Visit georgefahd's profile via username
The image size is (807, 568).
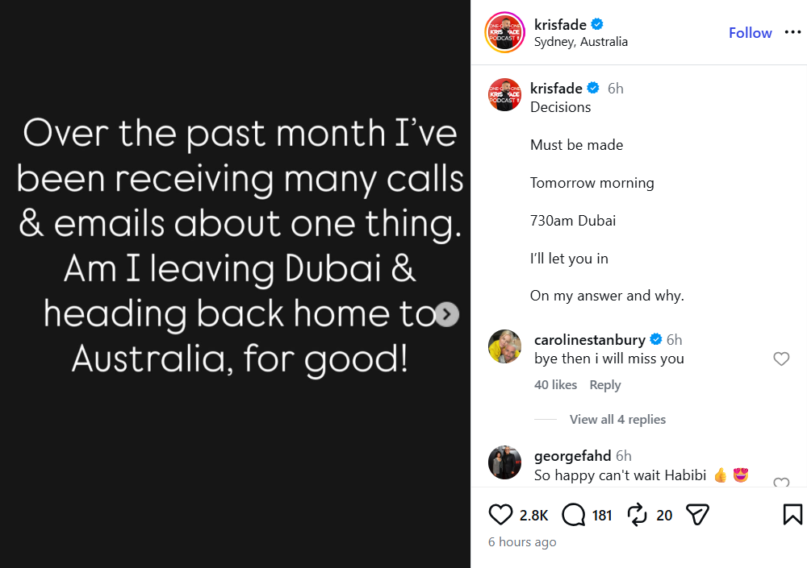(x=572, y=456)
